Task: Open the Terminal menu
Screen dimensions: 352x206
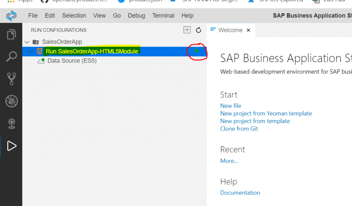Action: (x=163, y=15)
